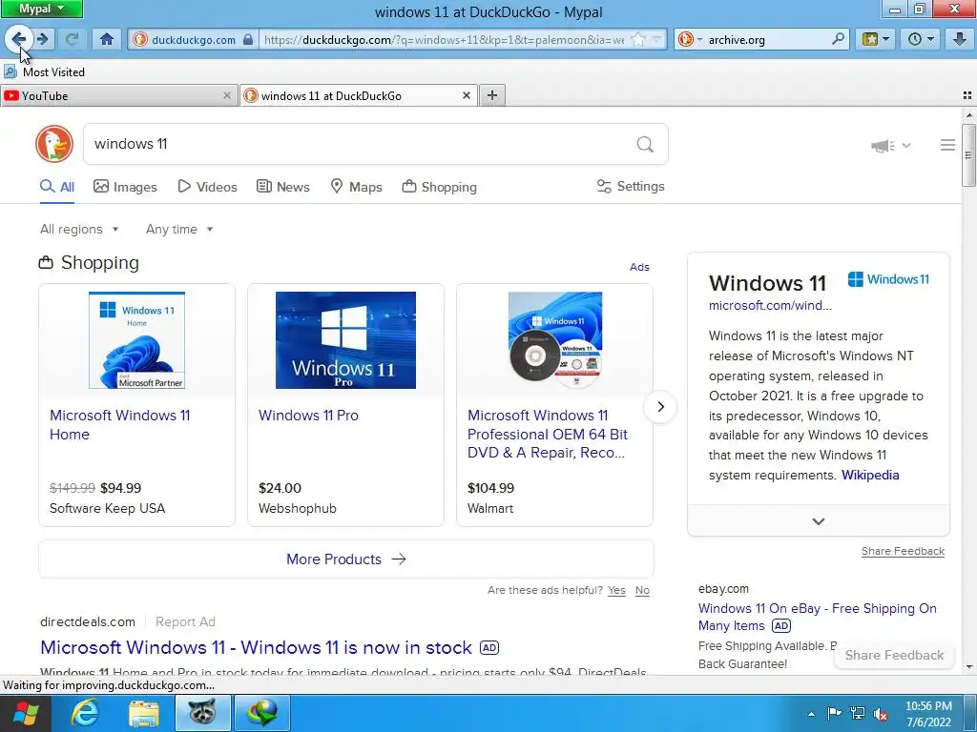Image resolution: width=977 pixels, height=732 pixels.
Task: Select the All search category
Action: pos(57,187)
